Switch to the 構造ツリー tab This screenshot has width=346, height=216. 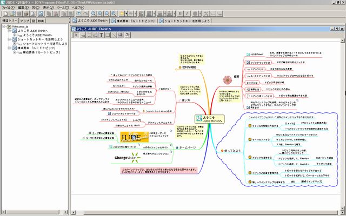[10, 21]
